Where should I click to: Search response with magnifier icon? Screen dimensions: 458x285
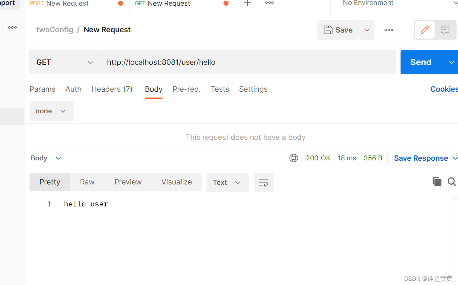[x=452, y=182]
